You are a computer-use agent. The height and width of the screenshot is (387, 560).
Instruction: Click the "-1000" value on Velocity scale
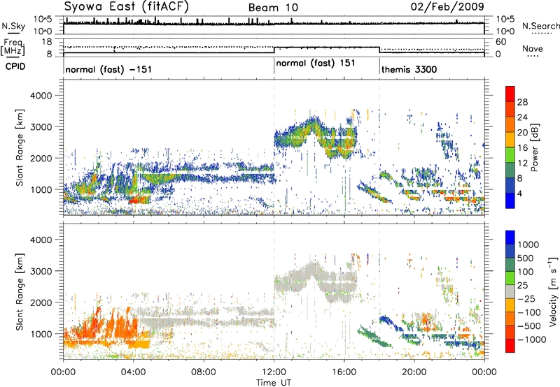tap(532, 339)
